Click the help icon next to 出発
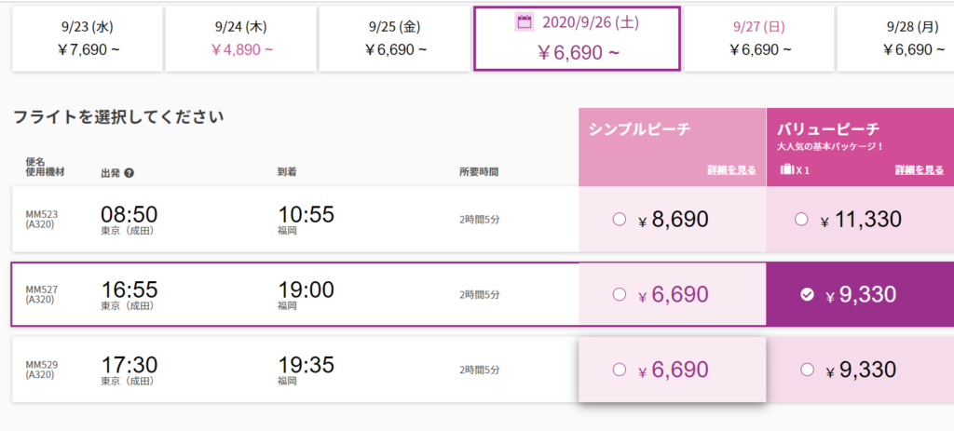The image size is (954, 431). pyautogui.click(x=129, y=172)
